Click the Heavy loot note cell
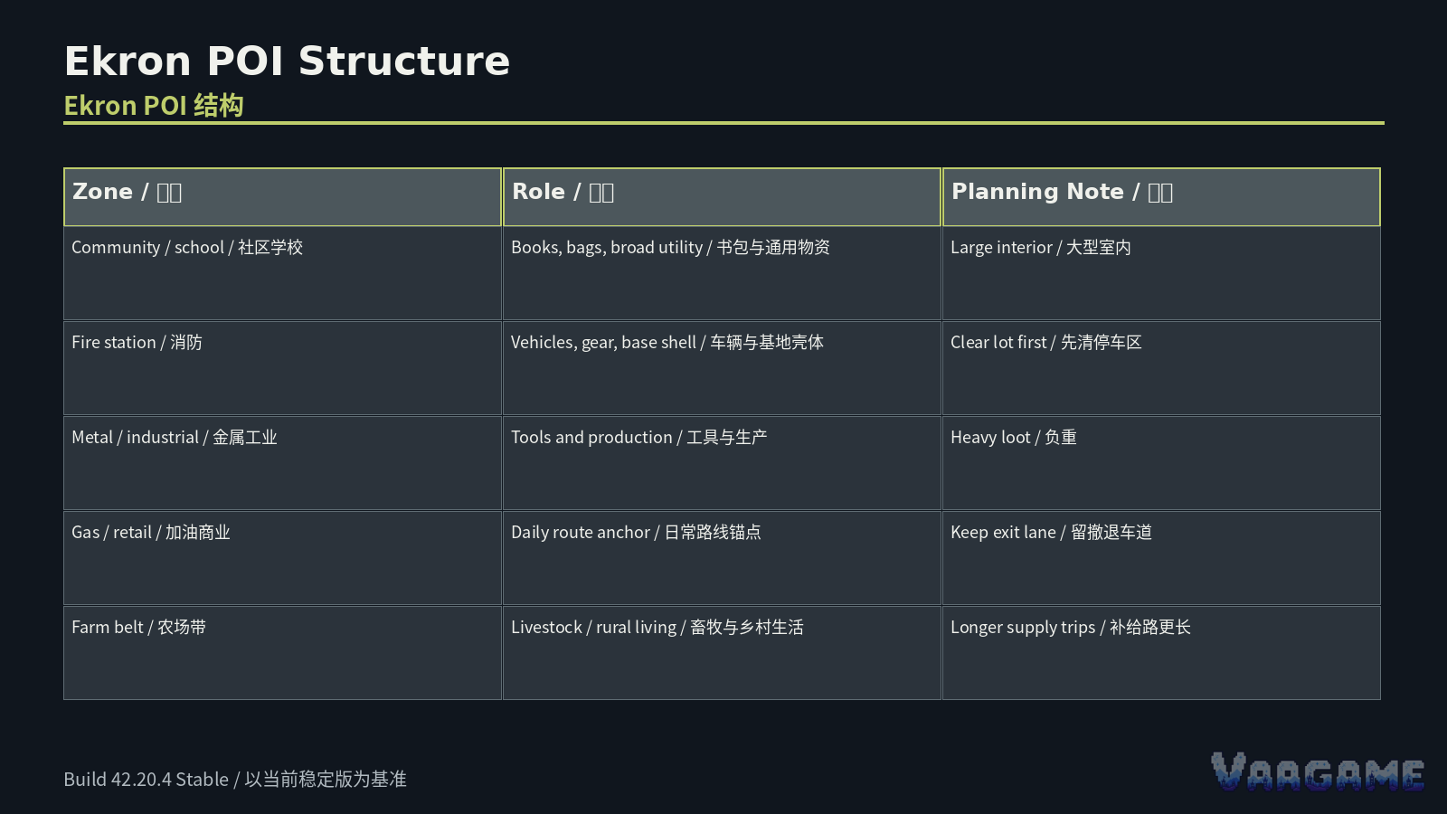 click(x=1161, y=463)
